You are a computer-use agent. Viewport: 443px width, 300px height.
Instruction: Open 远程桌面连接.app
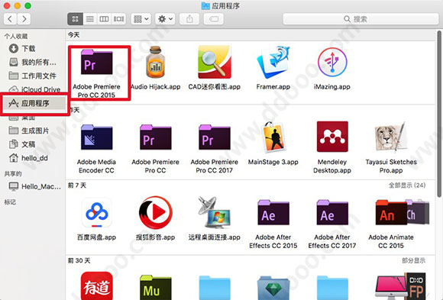215,213
